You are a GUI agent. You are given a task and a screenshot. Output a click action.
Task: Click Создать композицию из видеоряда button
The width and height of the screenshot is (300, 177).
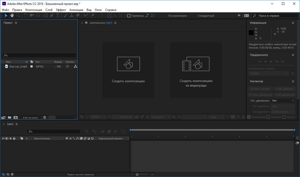tap(196, 70)
